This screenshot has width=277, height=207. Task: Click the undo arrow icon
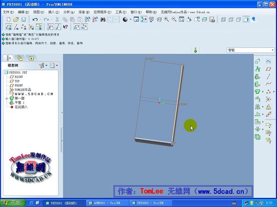[35, 19]
